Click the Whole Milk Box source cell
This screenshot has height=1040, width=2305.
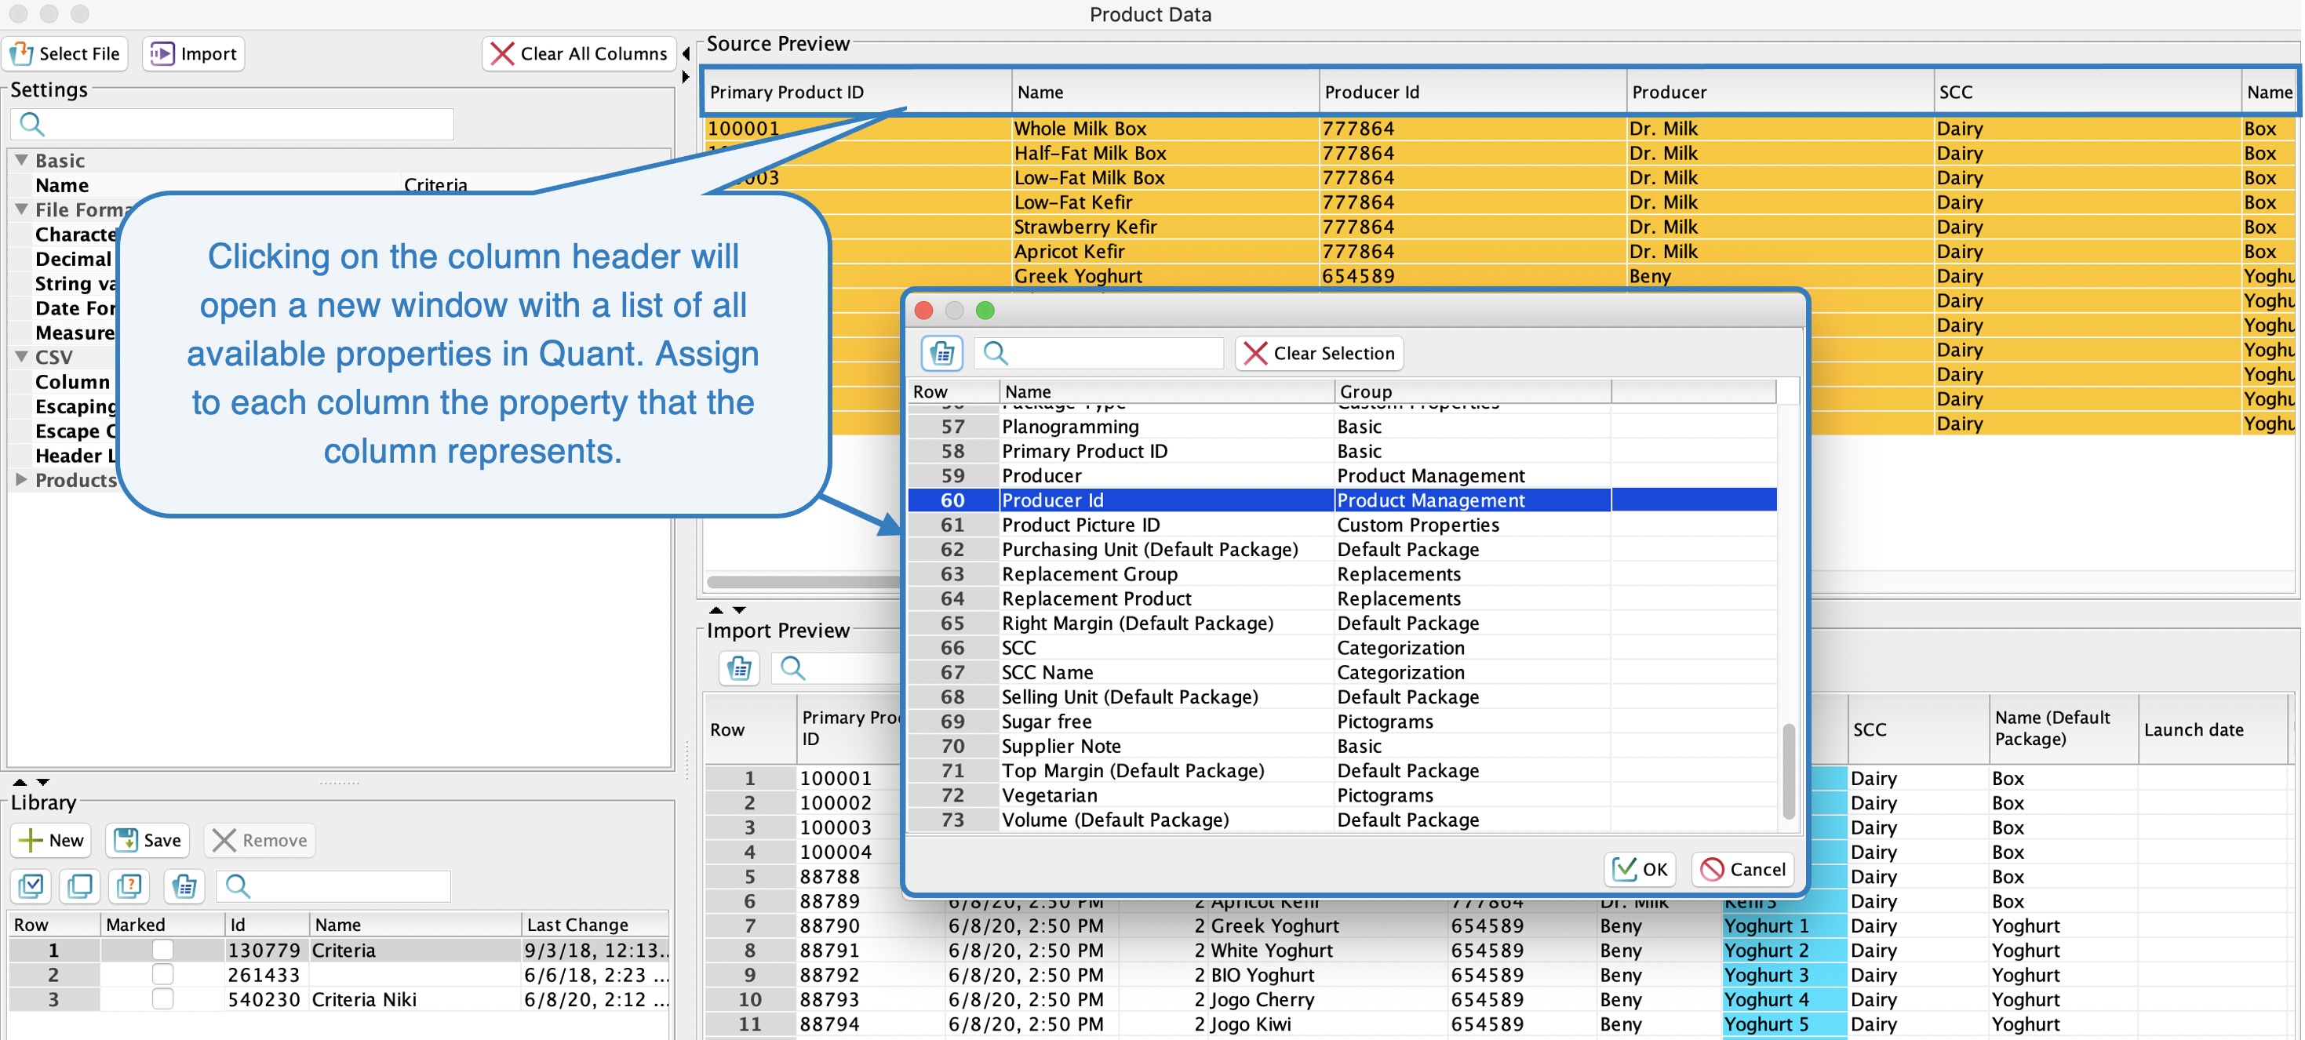(x=1165, y=129)
